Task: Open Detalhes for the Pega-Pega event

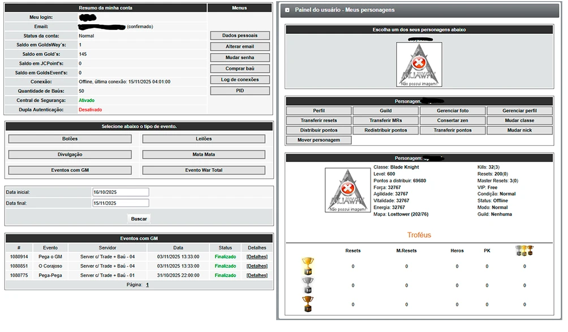Action: (x=257, y=275)
